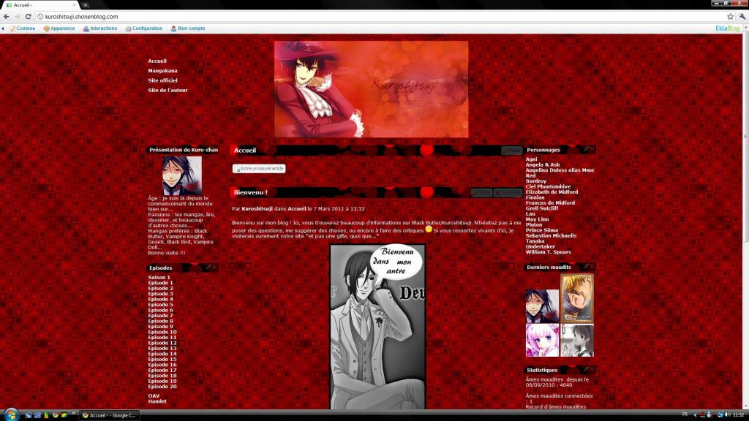749x421 pixels.
Task: Click the edit button on Bienvenu article
Action: click(x=481, y=193)
